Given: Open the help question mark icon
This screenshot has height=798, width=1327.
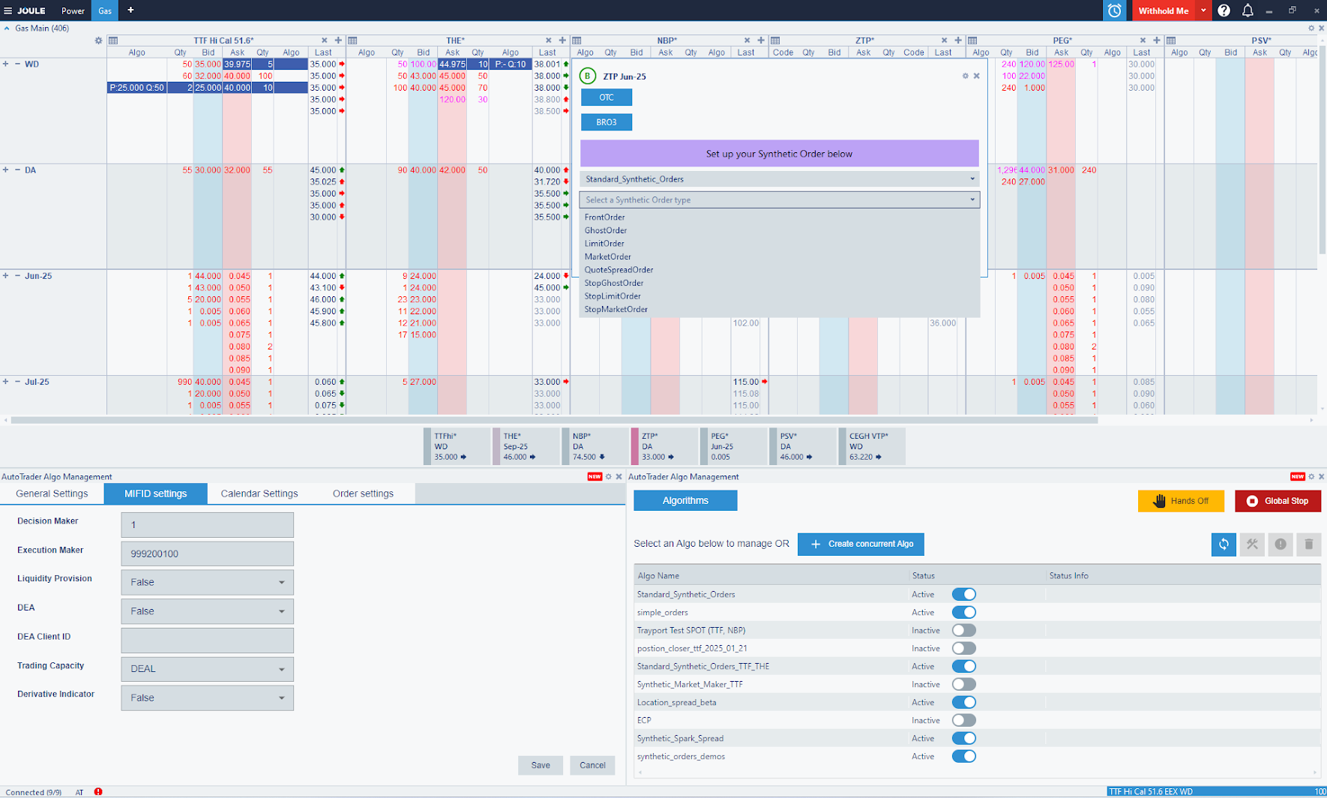Looking at the screenshot, I should (1224, 10).
